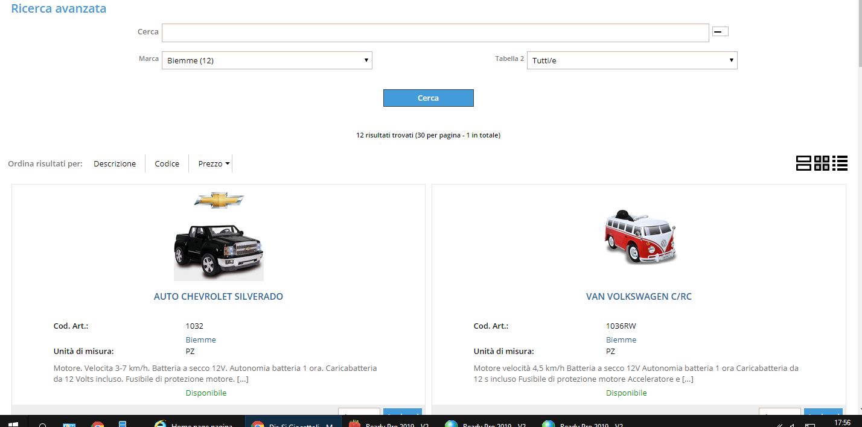The width and height of the screenshot is (862, 427).
Task: Click the Biemme brand link under code 1036RW
Action: (x=621, y=340)
